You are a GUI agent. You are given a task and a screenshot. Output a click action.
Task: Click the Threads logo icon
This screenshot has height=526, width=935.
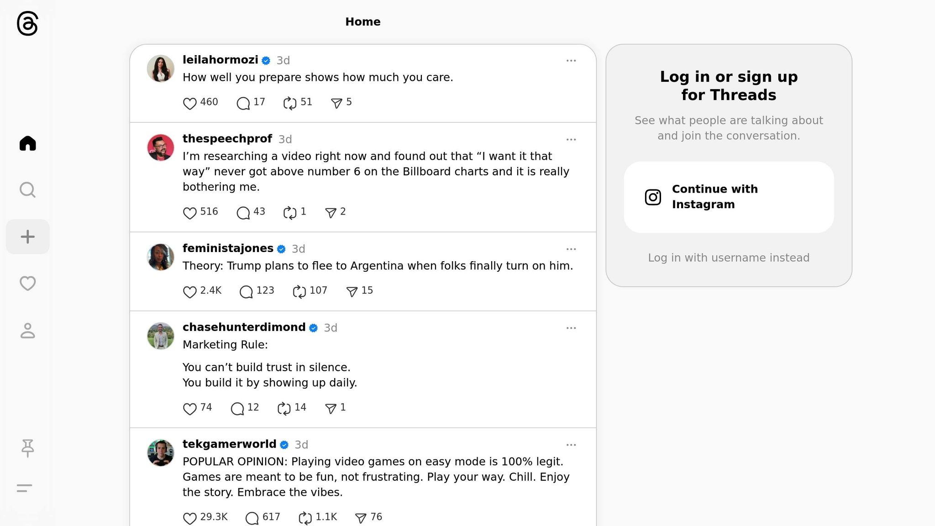click(x=27, y=24)
